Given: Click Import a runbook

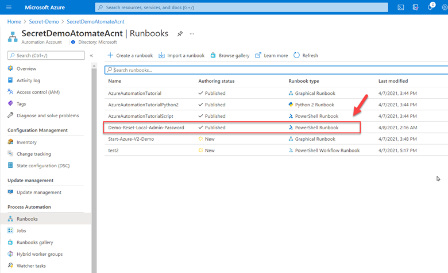Looking at the screenshot, I should 181,56.
